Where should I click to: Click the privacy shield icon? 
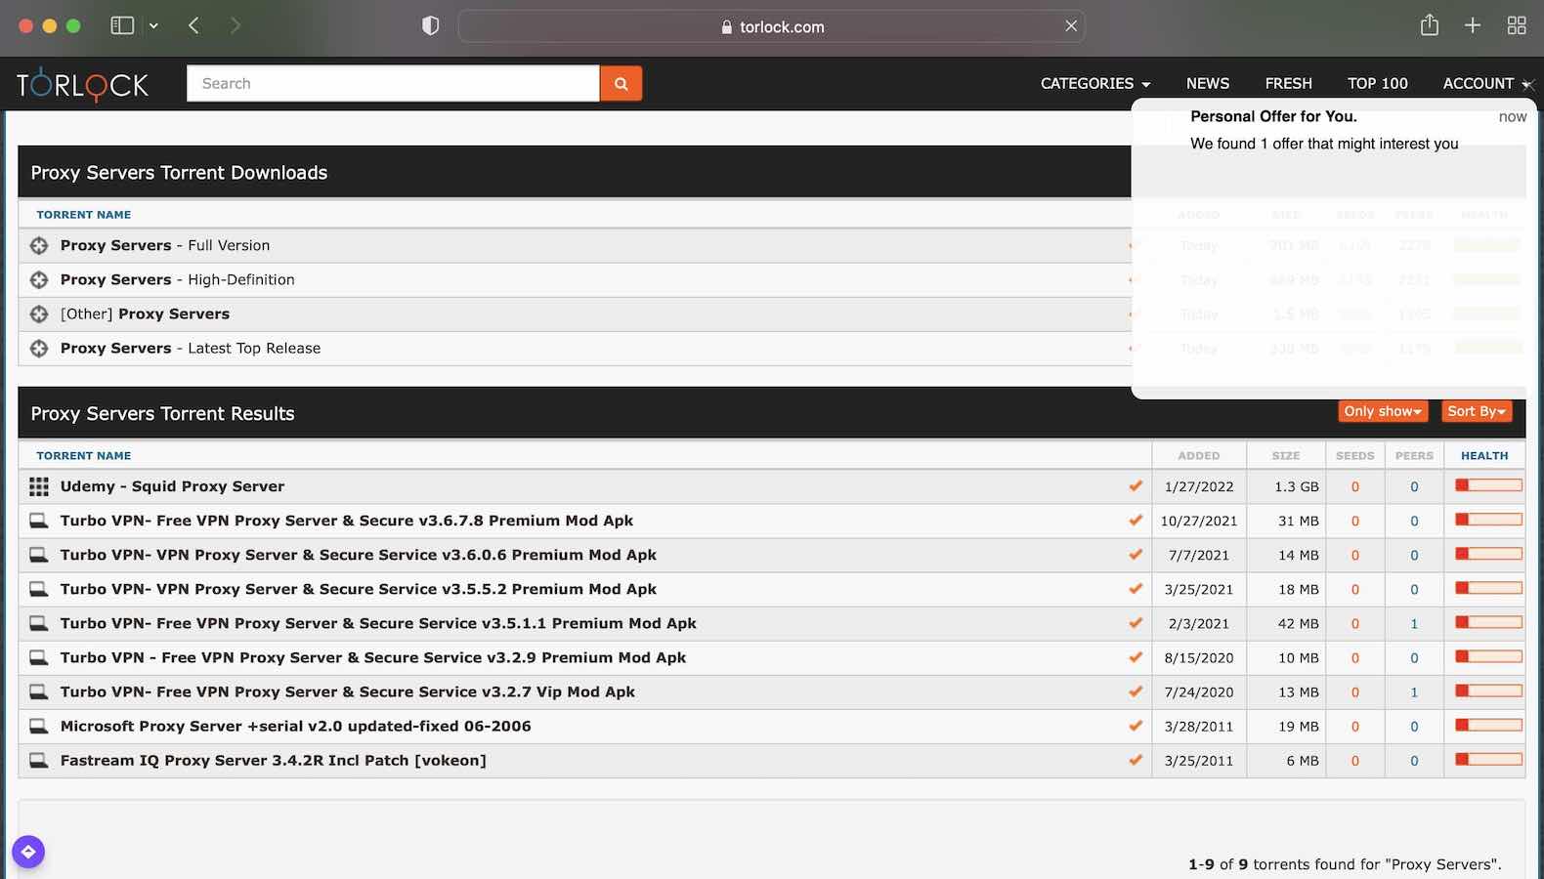pos(430,26)
